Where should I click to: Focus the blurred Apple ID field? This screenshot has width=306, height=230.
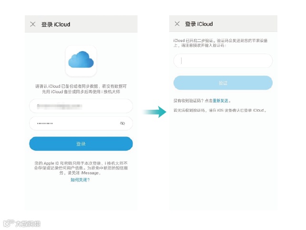click(x=81, y=106)
